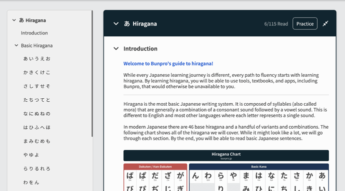The image size is (345, 191).
Task: Select the かきくけこ lesson in the sidebar
Action: click(x=36, y=72)
